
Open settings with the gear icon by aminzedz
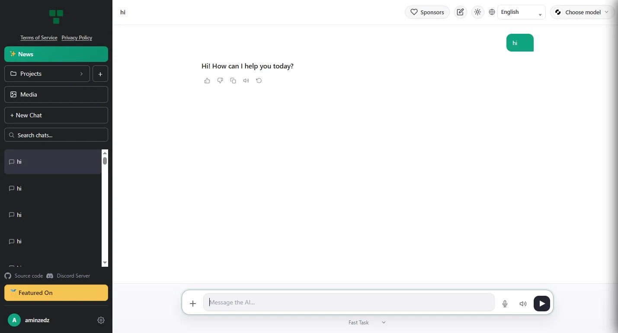[x=101, y=320]
